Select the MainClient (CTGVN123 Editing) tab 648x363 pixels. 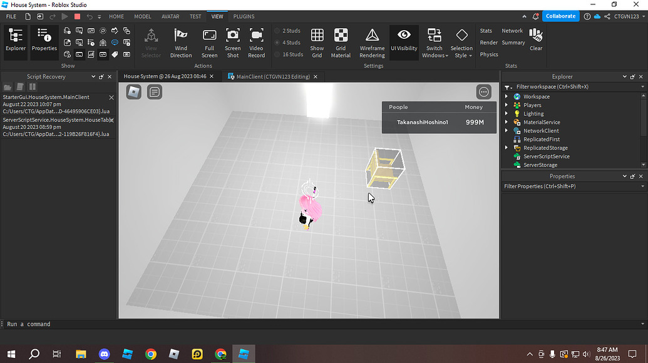point(269,76)
